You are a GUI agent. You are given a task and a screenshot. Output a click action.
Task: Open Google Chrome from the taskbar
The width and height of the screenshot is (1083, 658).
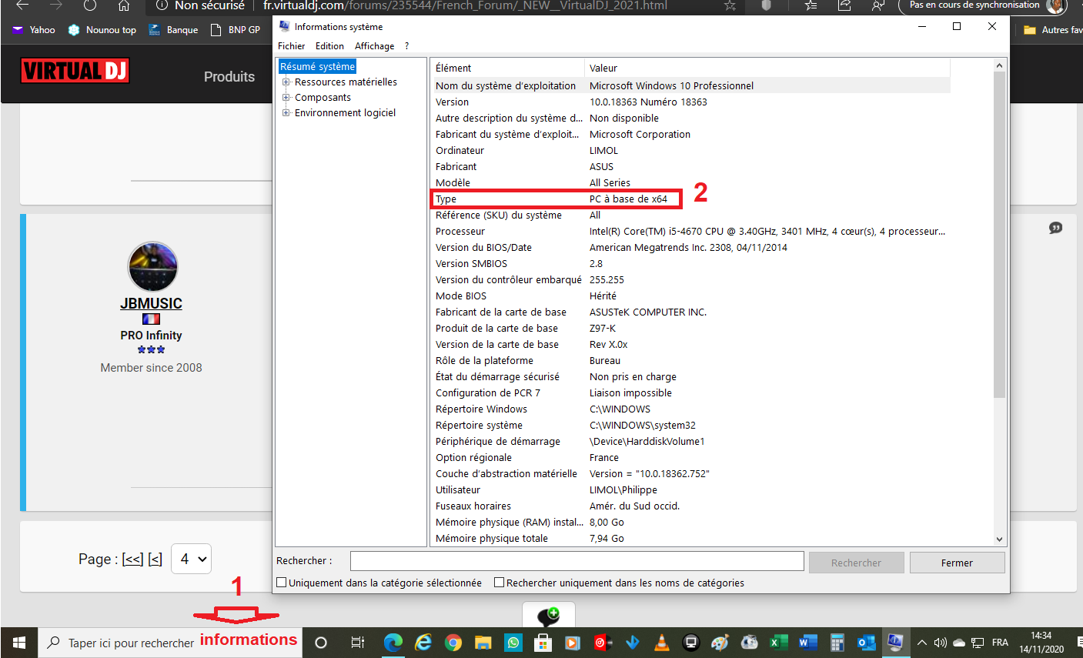click(x=453, y=643)
